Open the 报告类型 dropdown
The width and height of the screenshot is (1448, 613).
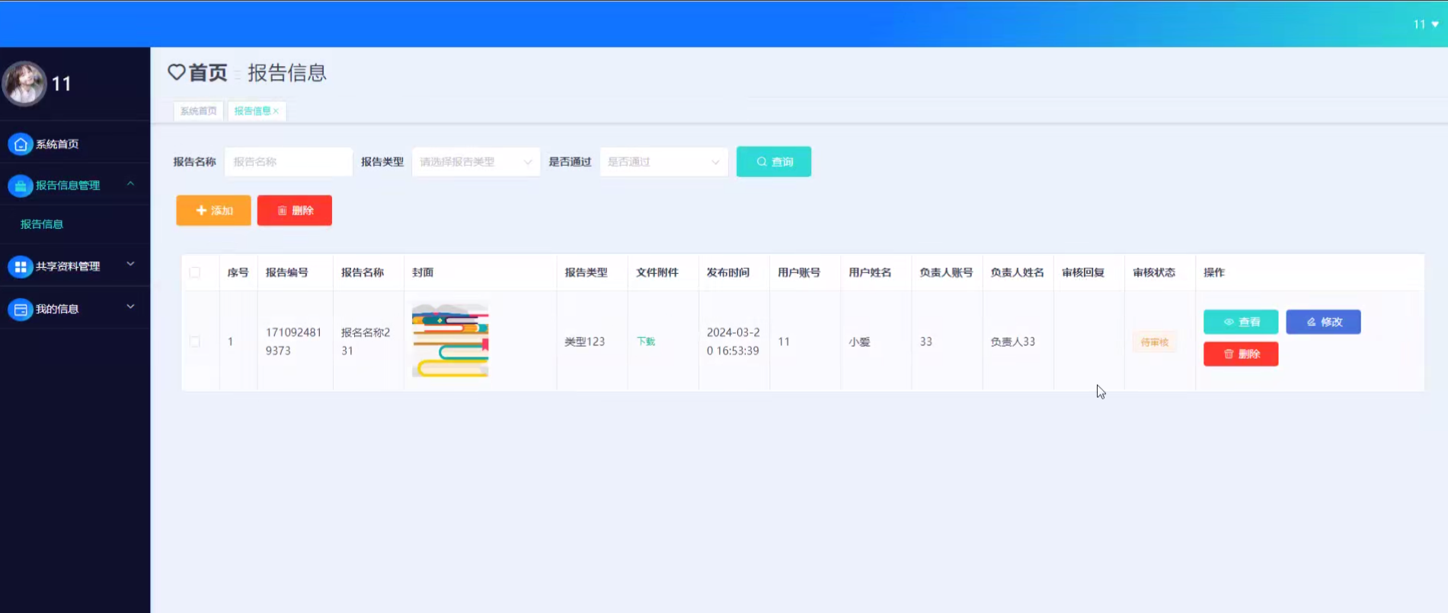coord(476,162)
